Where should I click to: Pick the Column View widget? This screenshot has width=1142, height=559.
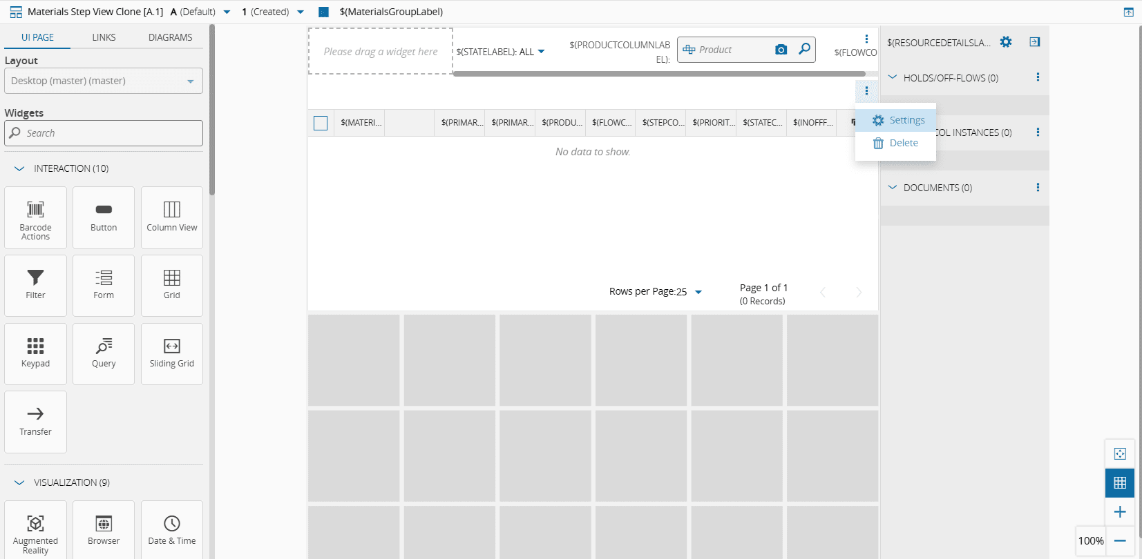point(172,217)
